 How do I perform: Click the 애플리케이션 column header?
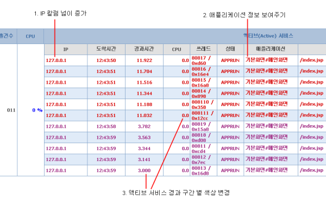tap(271, 50)
